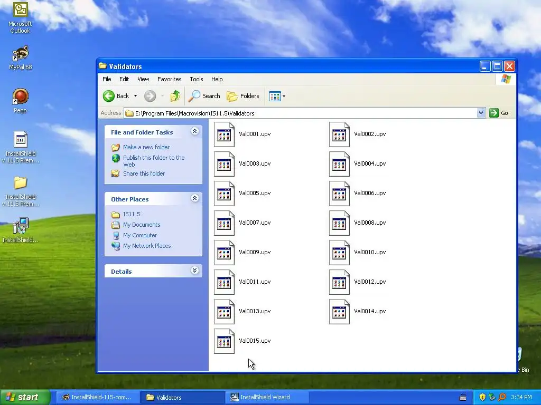
Task: Select Microsoft Outlook desktop icon
Action: [20, 17]
